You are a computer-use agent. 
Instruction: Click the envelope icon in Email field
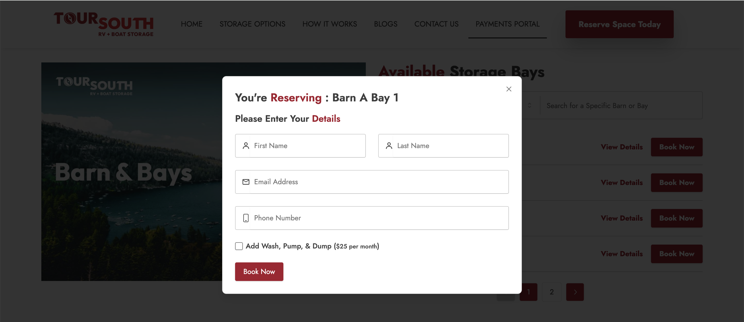click(x=246, y=182)
